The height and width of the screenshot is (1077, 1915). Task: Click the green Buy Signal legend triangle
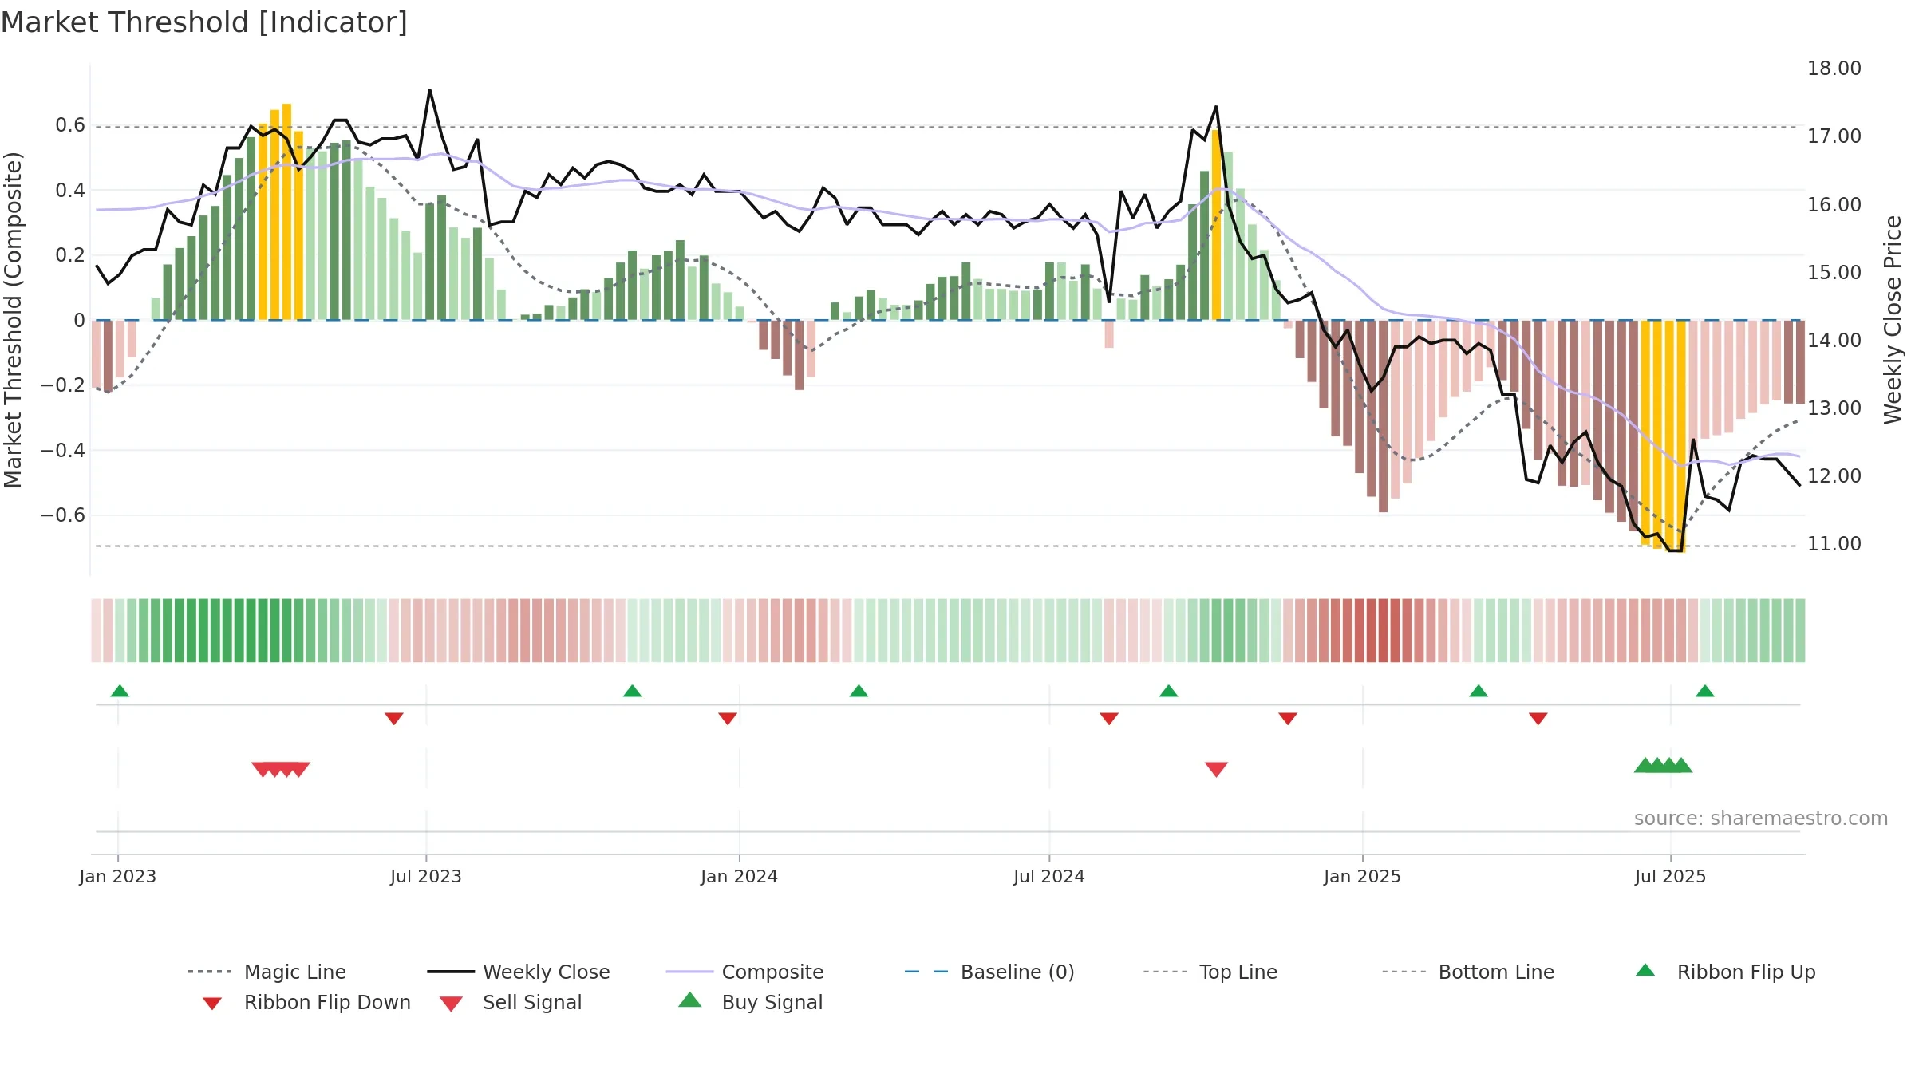(x=690, y=1000)
